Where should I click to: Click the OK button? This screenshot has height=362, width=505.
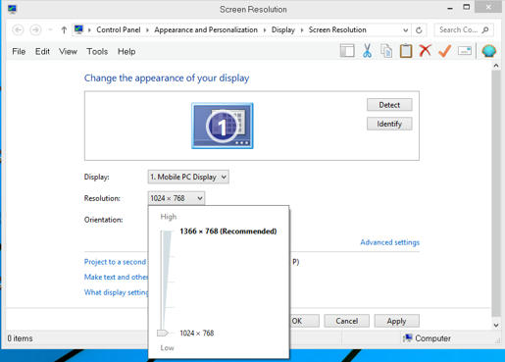[304, 321]
